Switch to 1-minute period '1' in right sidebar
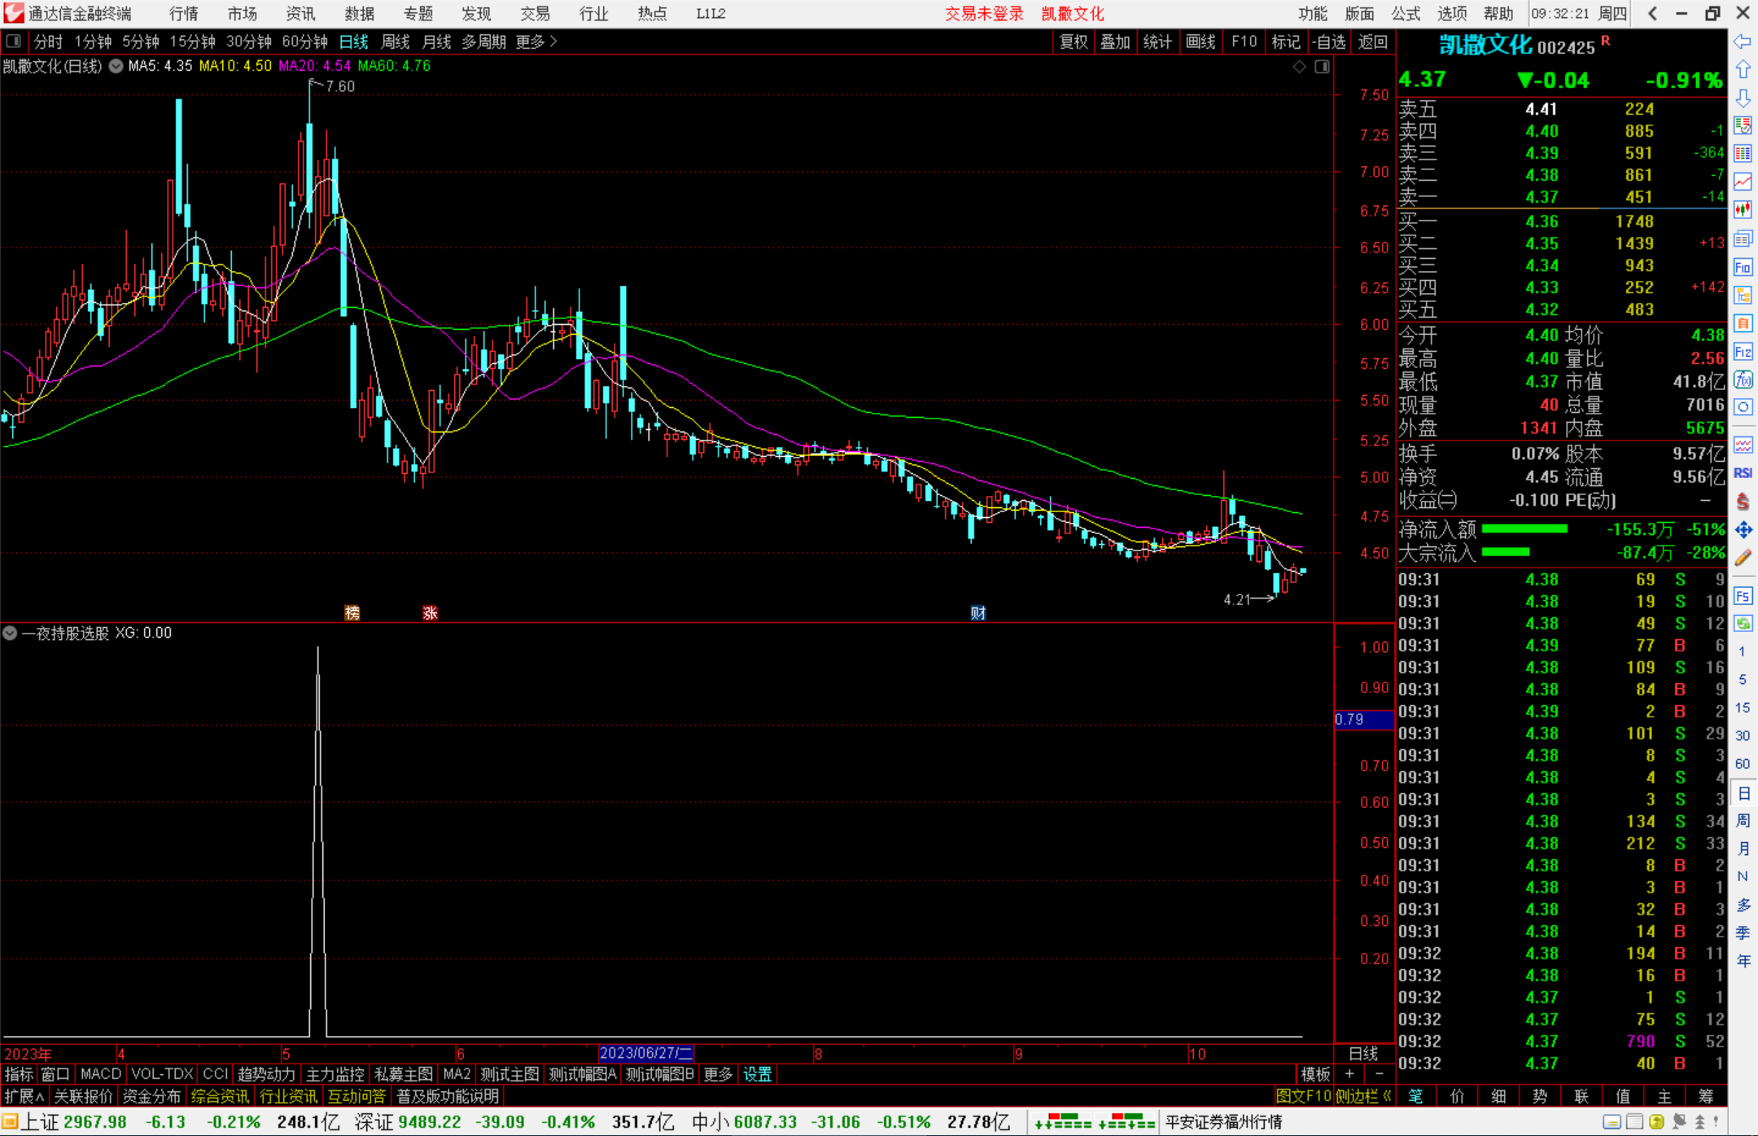1758x1136 pixels. click(x=1743, y=651)
